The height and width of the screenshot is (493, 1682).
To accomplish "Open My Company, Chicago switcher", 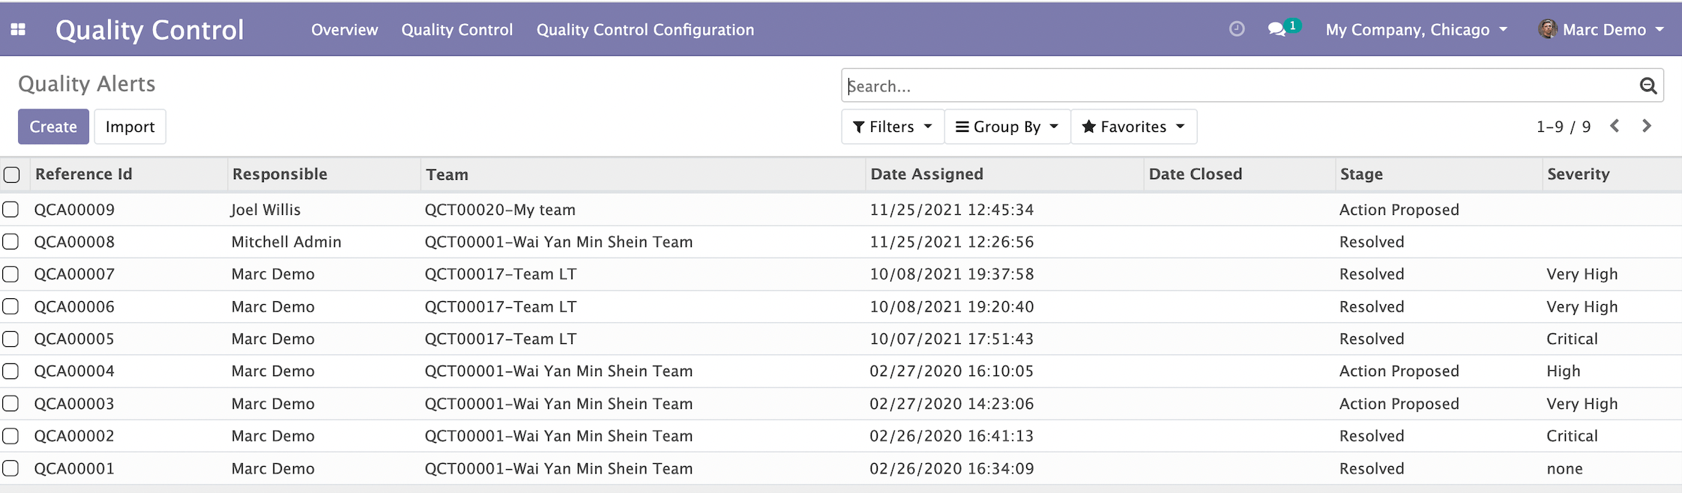I will [x=1415, y=30].
